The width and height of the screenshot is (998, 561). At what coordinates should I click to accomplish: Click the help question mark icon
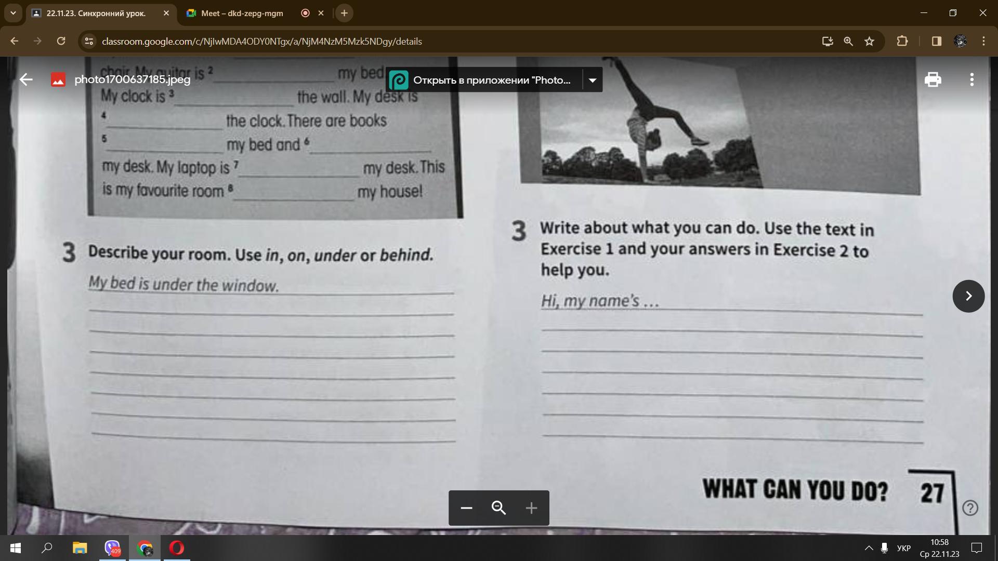point(970,507)
